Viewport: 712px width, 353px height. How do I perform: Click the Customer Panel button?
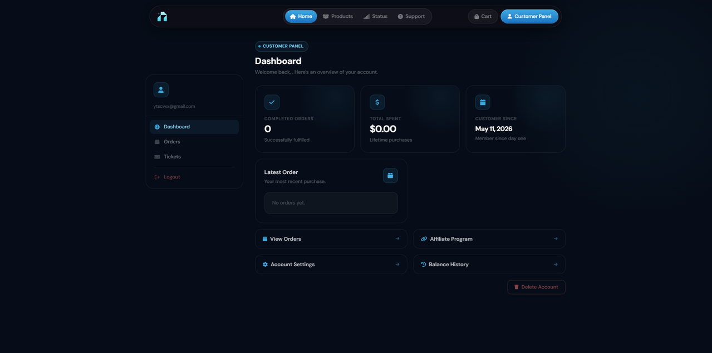(x=529, y=17)
